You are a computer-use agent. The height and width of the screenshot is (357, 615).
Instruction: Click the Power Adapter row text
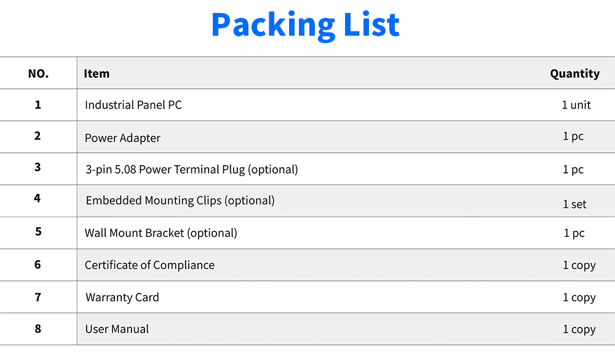click(122, 138)
